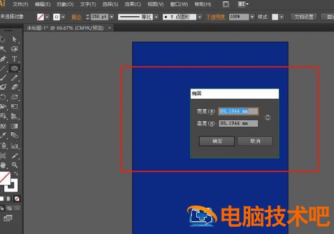Open the stroke weight dropdown next to 250 pt
The width and height of the screenshot is (334, 234).
click(112, 17)
